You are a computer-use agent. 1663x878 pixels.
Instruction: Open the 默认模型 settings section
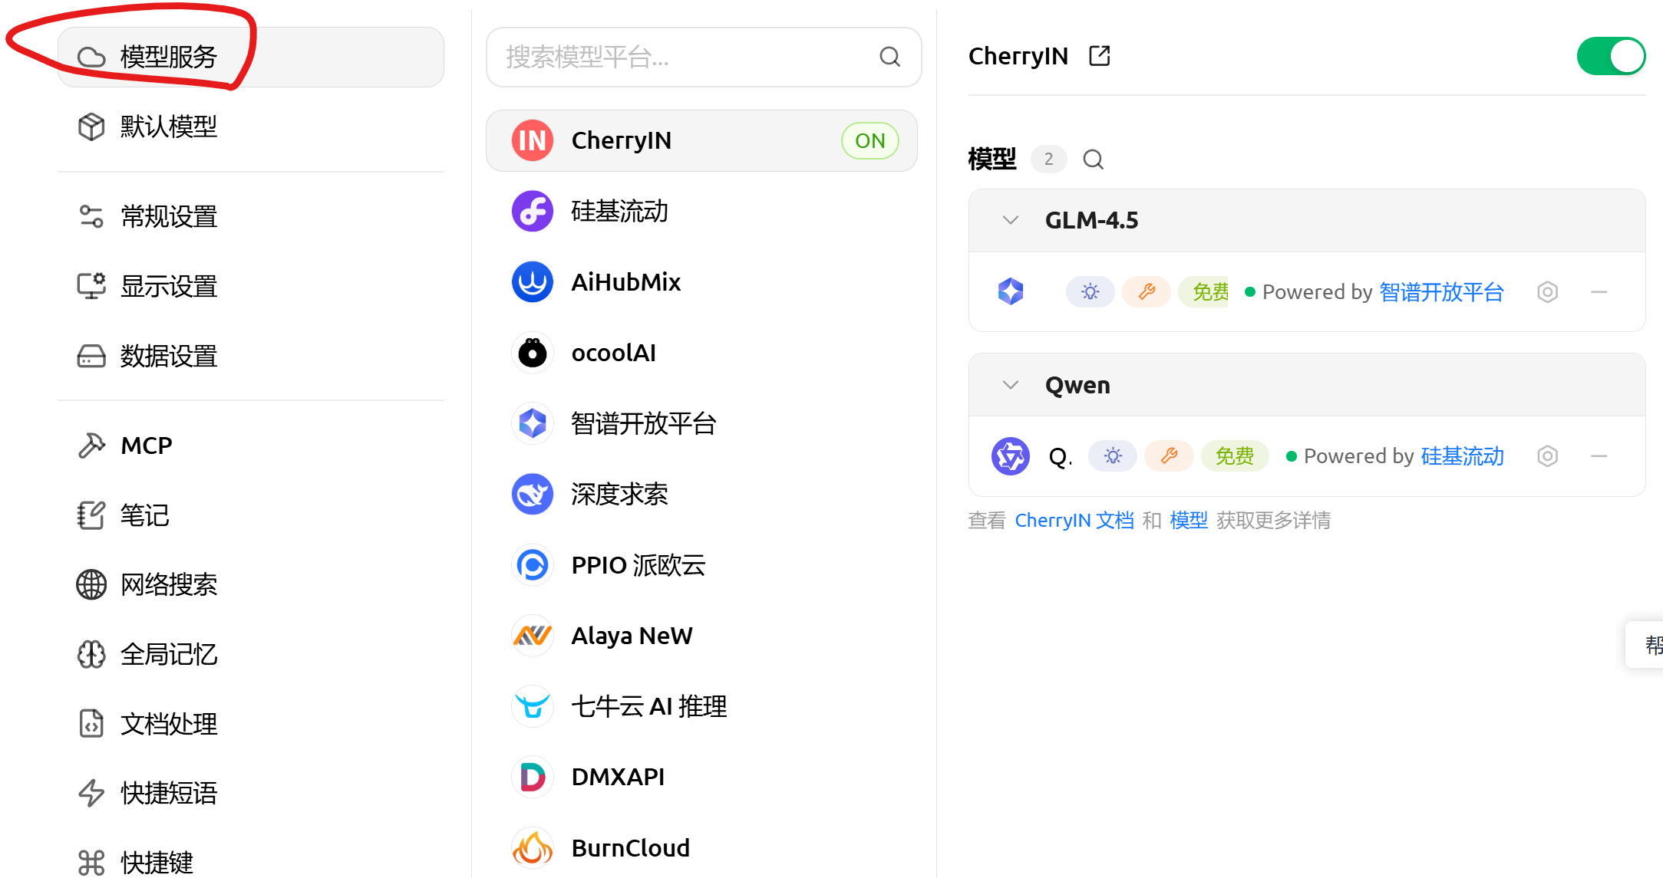coord(250,127)
